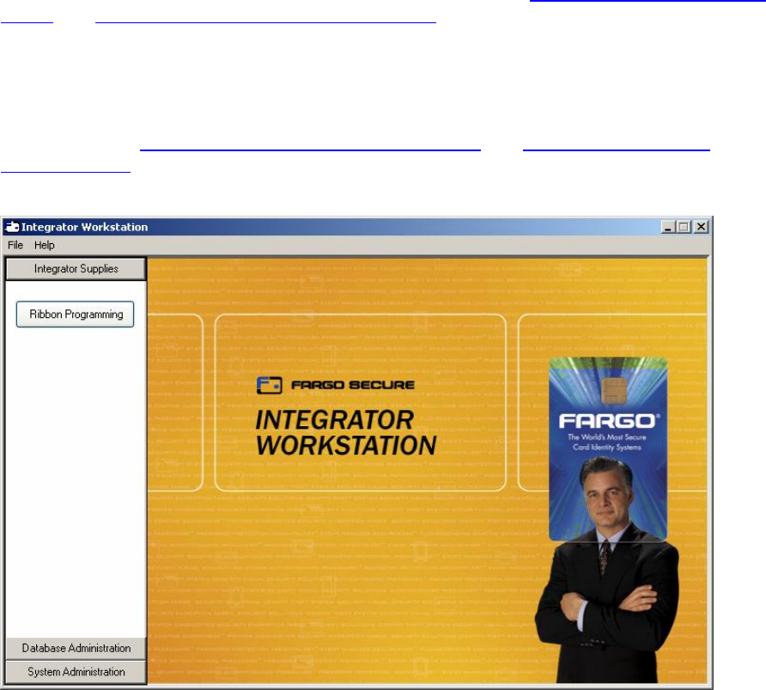Minimize the Integrator Workstation window
This screenshot has width=766, height=690.
coord(668,227)
